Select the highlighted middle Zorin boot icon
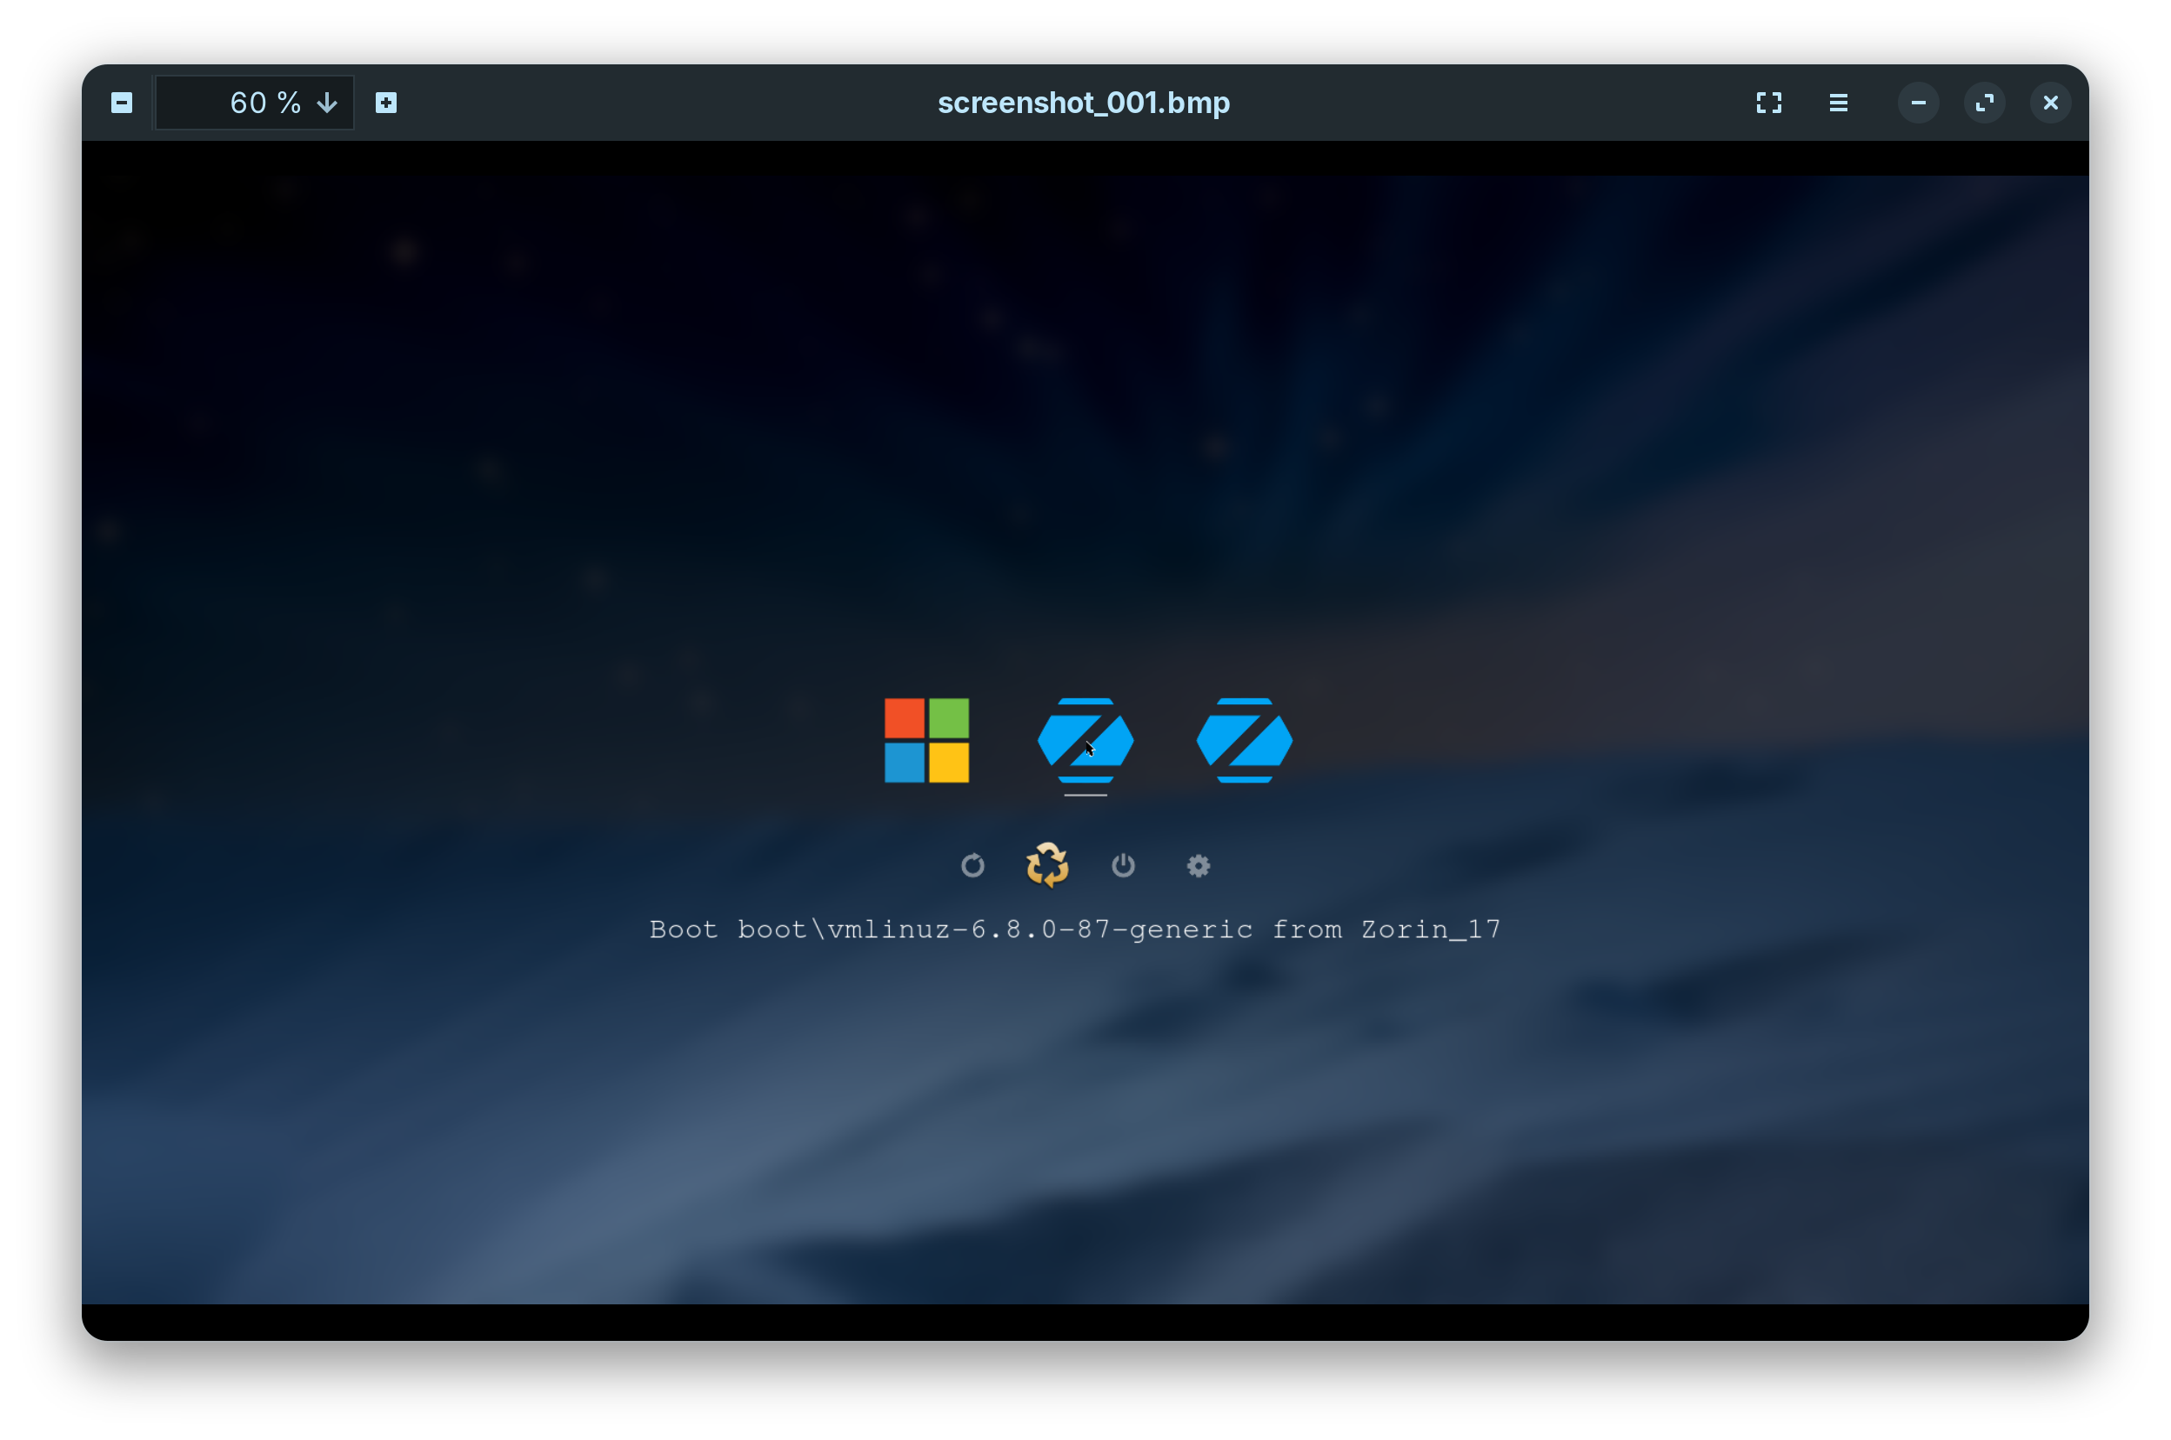The width and height of the screenshot is (2171, 1440). pos(1085,740)
